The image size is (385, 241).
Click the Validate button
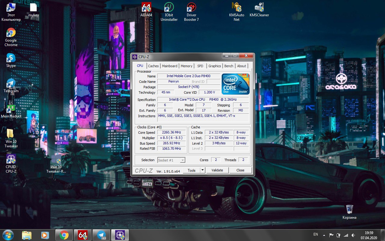click(x=217, y=170)
